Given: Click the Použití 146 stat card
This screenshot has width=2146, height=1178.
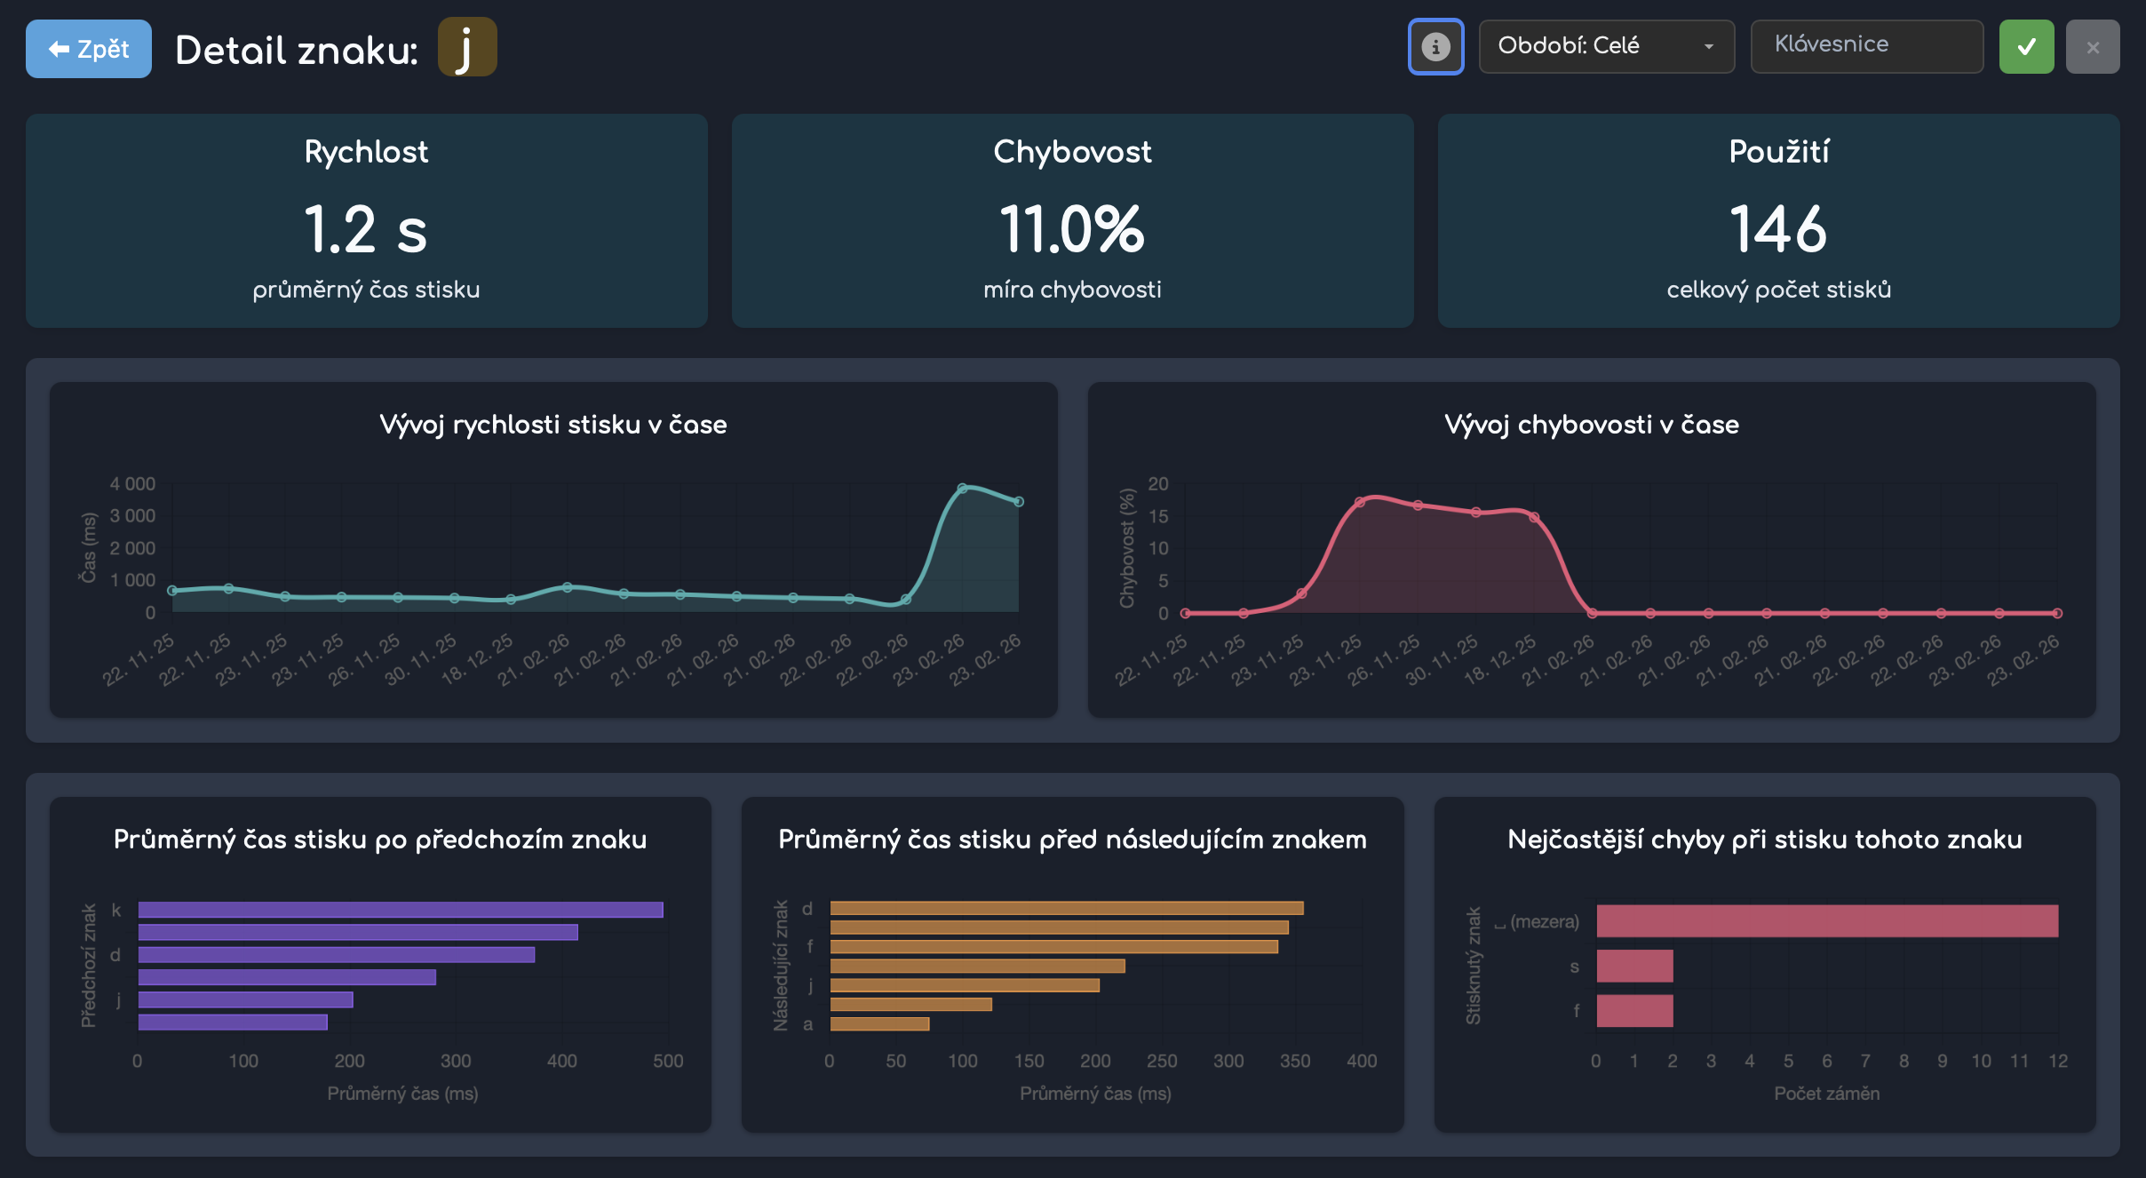Looking at the screenshot, I should click(1778, 220).
